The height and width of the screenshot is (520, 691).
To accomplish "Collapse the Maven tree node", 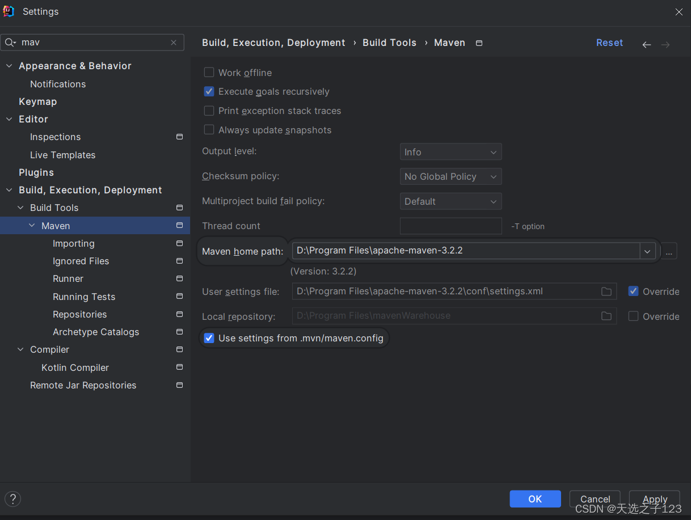I will coord(32,225).
